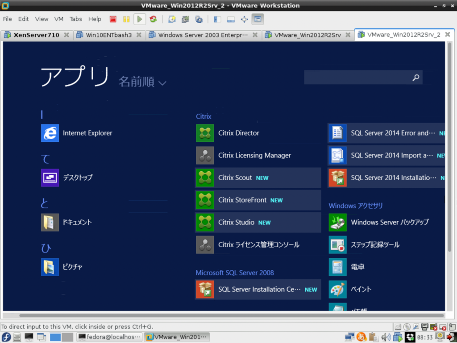Open the Help menu
This screenshot has width=457, height=343.
point(95,19)
